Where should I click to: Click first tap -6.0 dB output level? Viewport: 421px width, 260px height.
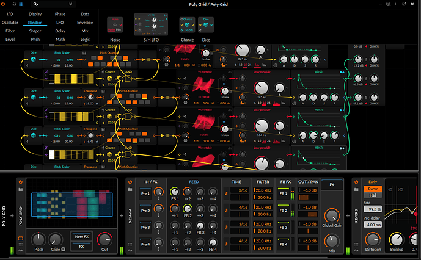point(308,190)
